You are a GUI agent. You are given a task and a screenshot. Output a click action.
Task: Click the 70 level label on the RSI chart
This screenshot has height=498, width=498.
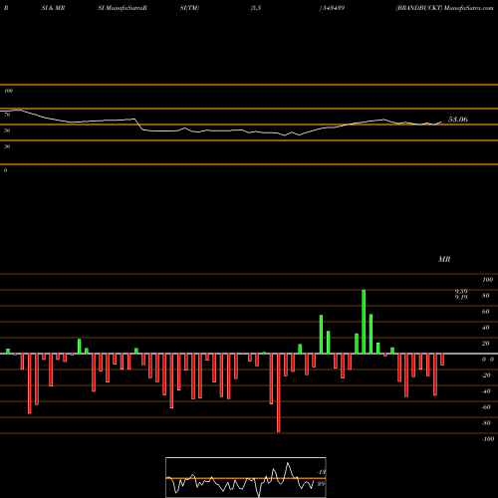pos(7,115)
